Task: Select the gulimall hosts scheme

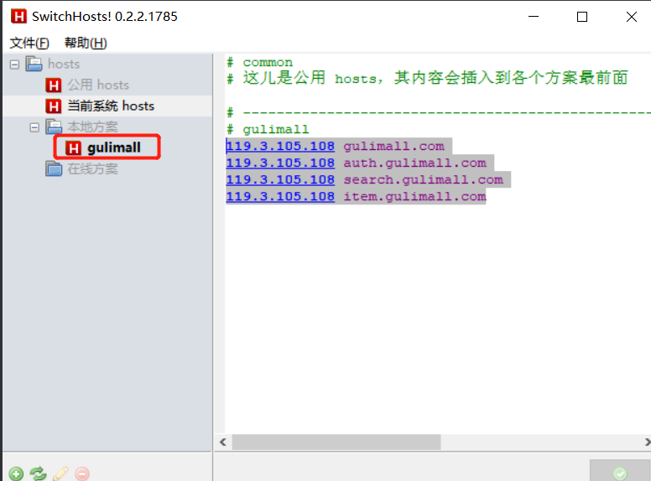Action: pyautogui.click(x=114, y=147)
